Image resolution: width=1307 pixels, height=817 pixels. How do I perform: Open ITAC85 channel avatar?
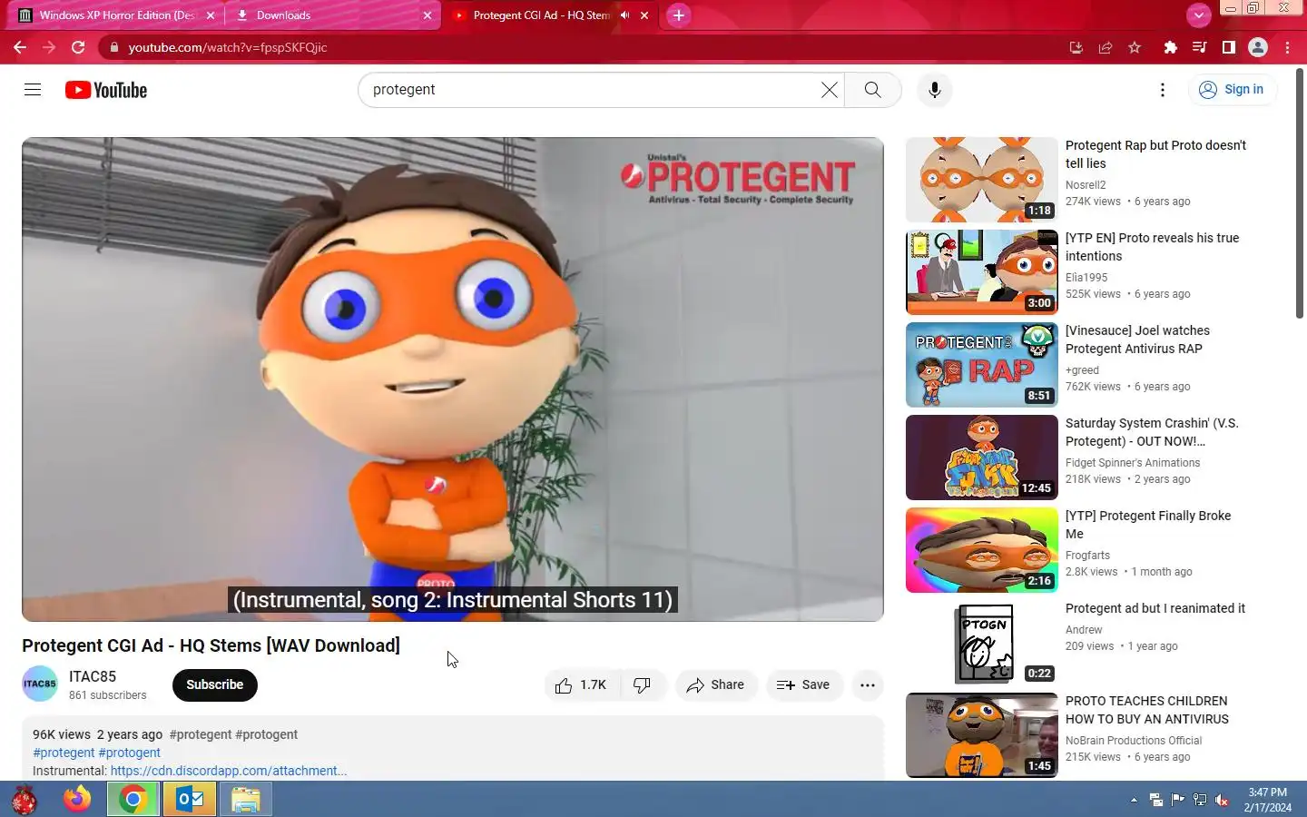pyautogui.click(x=40, y=684)
